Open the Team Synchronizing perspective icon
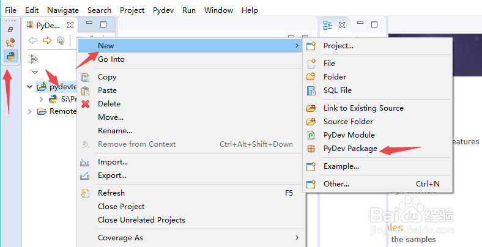The image size is (482, 247). (x=10, y=43)
